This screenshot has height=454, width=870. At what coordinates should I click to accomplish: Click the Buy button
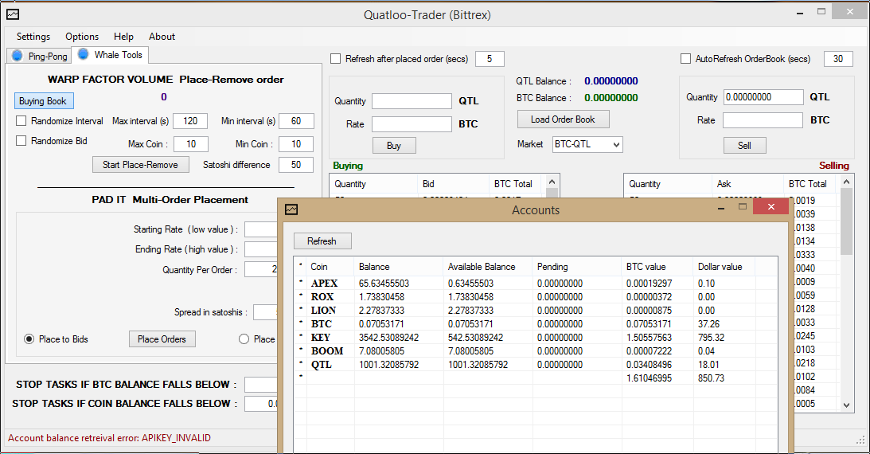point(394,146)
